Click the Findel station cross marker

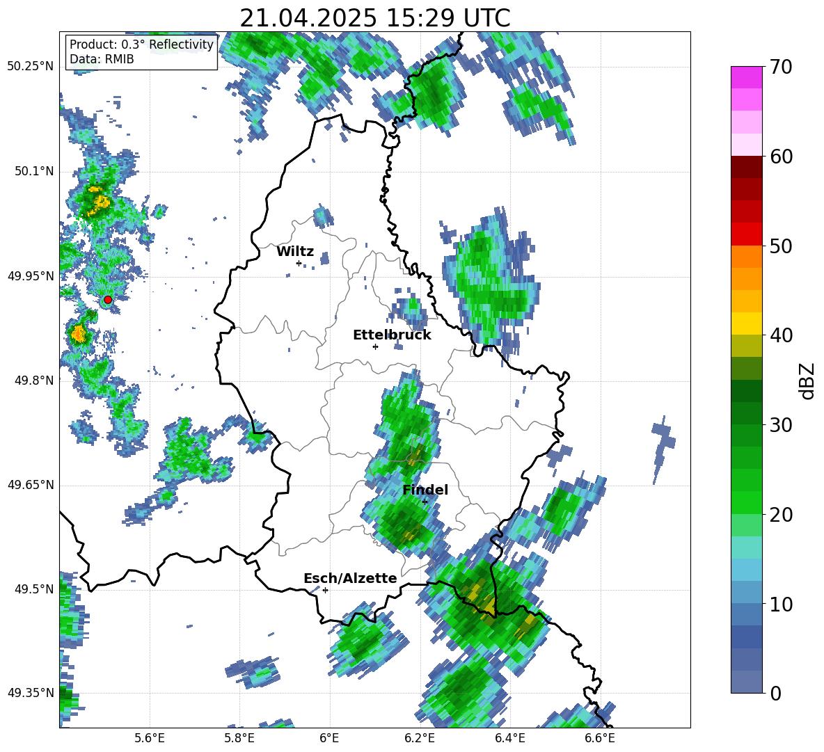point(425,502)
